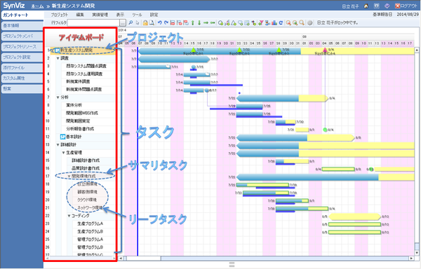
Task: Select the mouse pointer tool icon
Action: [138, 23]
